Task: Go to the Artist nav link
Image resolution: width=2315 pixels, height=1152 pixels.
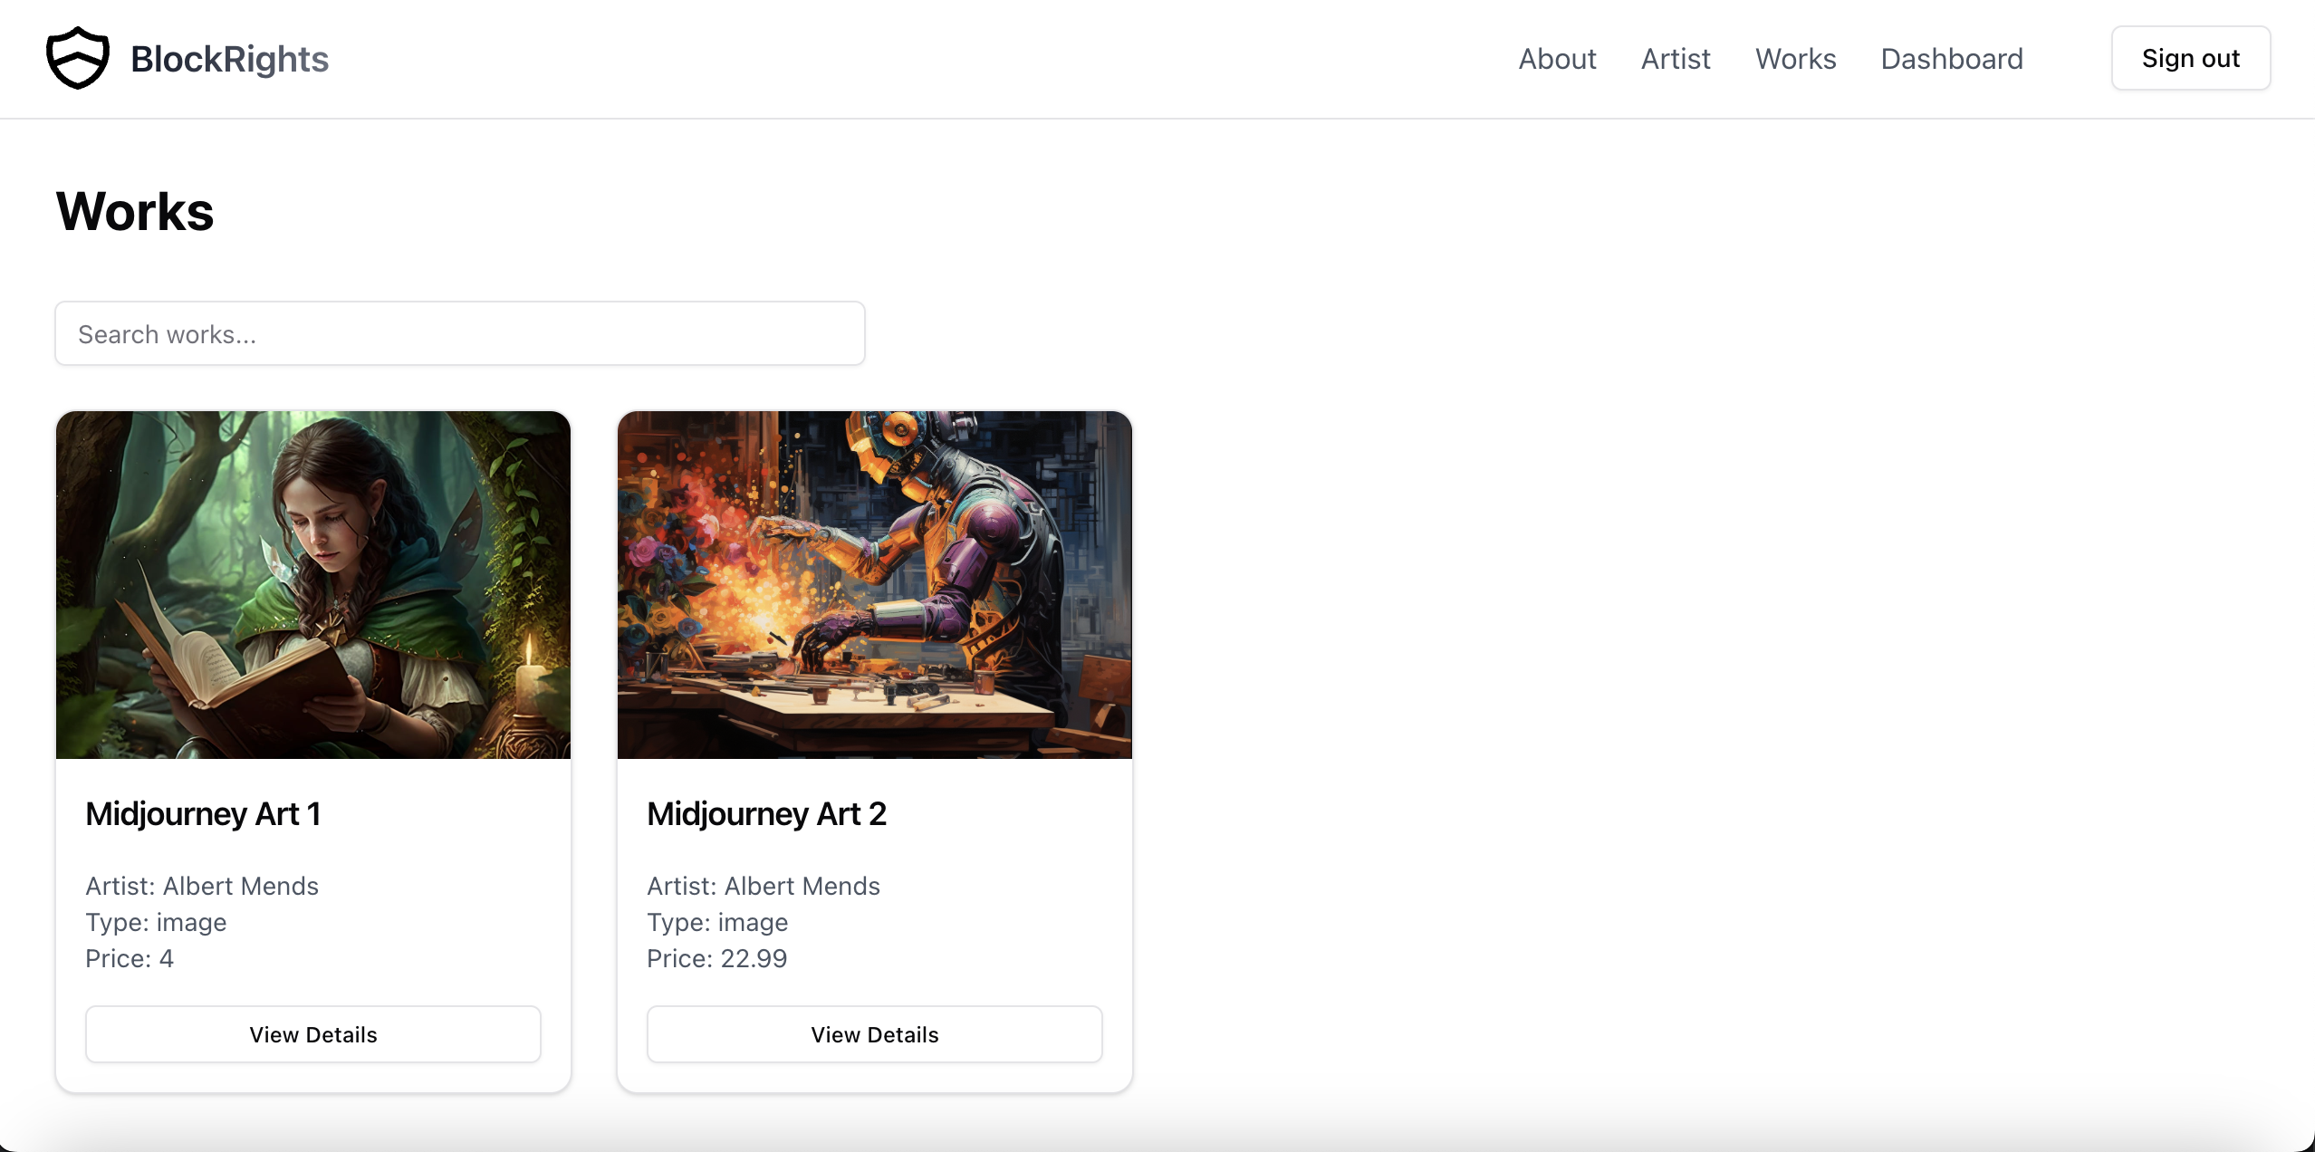Action: (x=1676, y=59)
